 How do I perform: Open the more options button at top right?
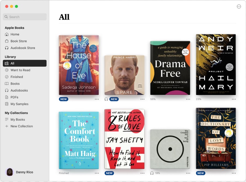[x=239, y=6]
